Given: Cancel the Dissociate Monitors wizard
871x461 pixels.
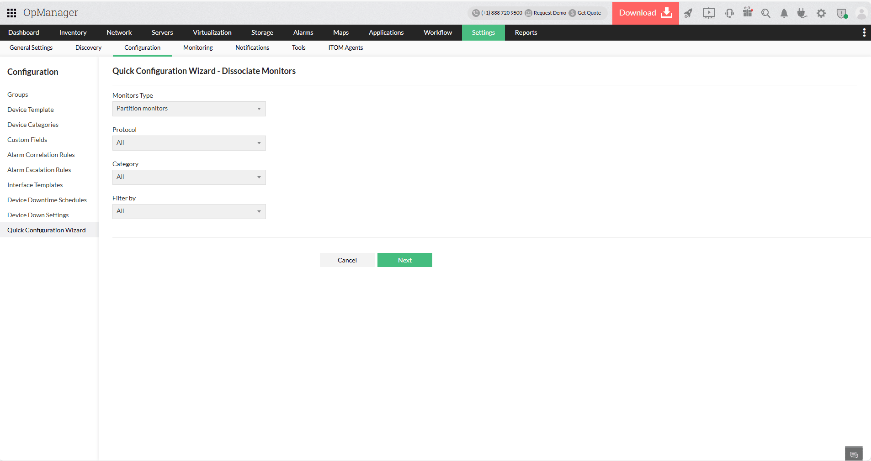Looking at the screenshot, I should [347, 260].
